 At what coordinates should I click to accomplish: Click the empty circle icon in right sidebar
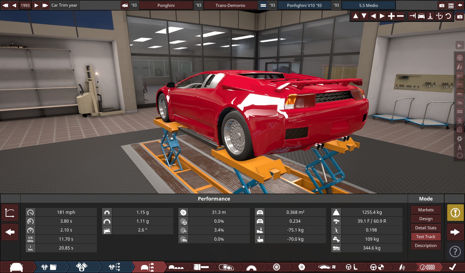460,156
